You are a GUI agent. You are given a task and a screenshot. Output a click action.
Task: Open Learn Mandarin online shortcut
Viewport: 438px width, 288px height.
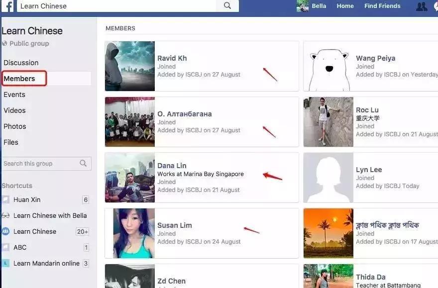point(46,263)
